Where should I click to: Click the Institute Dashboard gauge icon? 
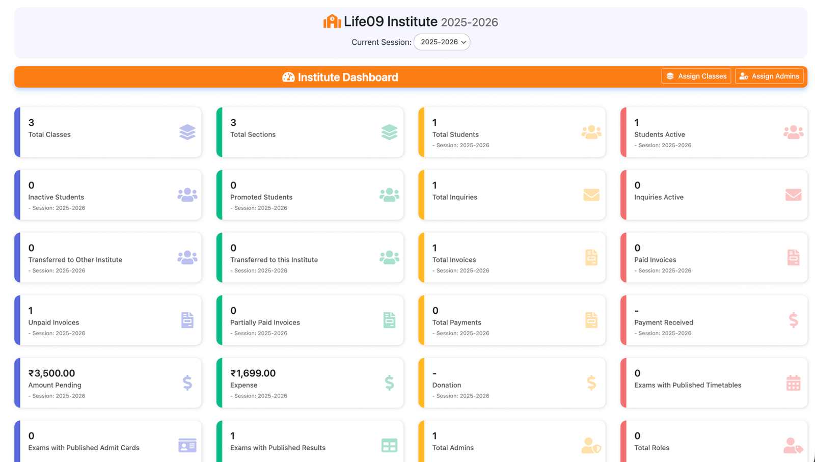[x=288, y=77]
